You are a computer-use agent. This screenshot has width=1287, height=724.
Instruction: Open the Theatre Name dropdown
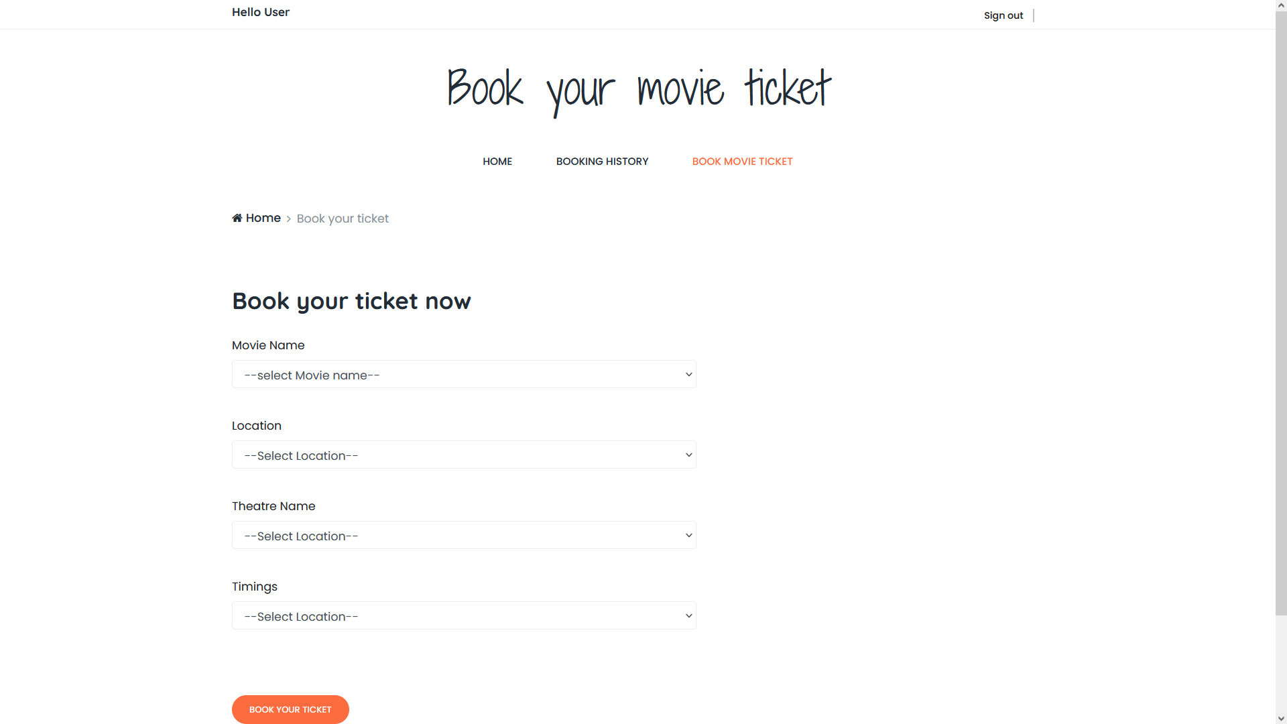(x=464, y=535)
